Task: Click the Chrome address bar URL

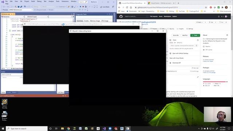Action: pos(158,7)
